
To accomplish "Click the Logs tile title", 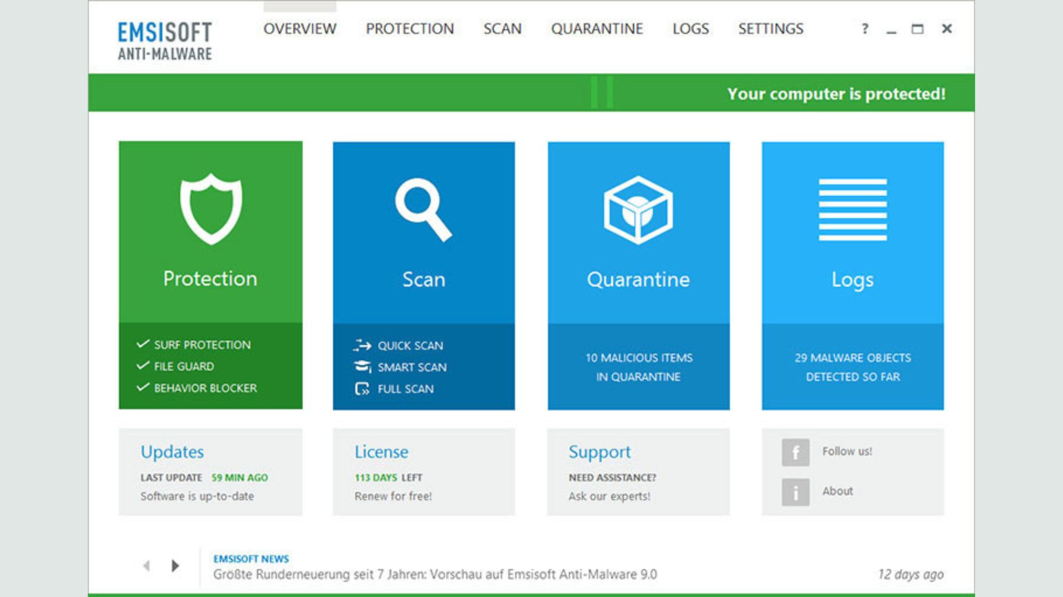I will [853, 281].
